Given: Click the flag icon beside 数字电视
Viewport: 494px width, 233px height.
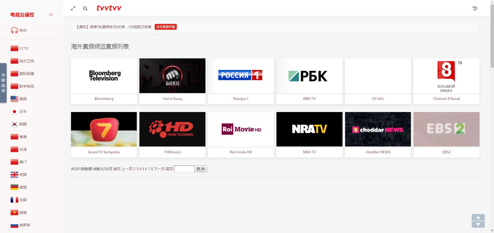Looking at the screenshot, I should click(x=14, y=86).
